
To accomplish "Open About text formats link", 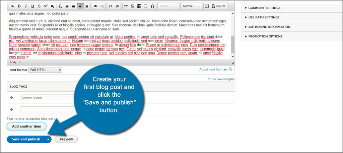I will (213, 69).
